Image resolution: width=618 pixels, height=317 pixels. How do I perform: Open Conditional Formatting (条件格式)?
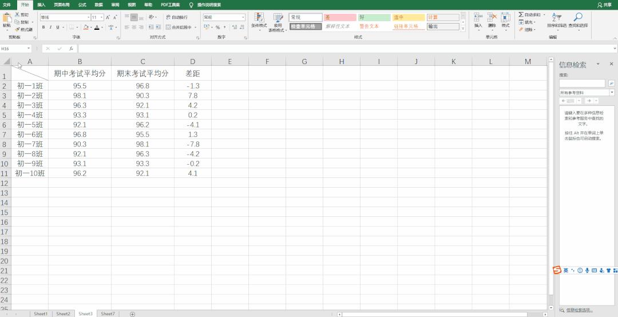pos(259,22)
